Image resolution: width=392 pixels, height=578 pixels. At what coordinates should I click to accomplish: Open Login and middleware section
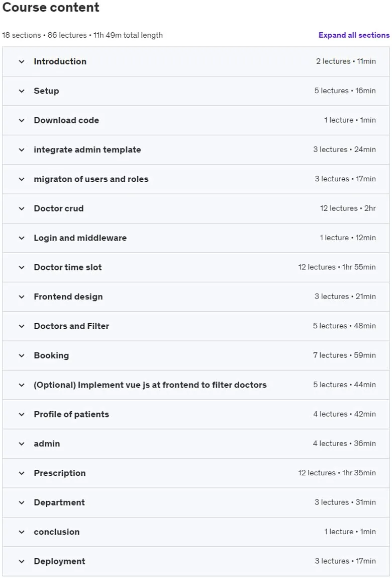pos(196,238)
